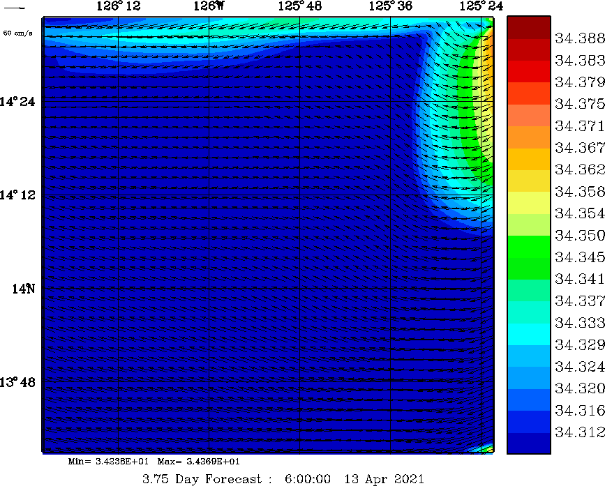Click the 34.375 colorbar label
The height and width of the screenshot is (486, 605).
580,104
